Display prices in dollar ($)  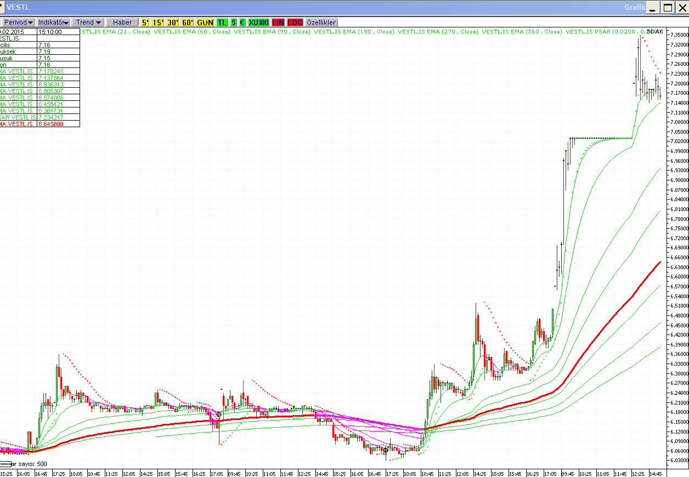pos(234,22)
